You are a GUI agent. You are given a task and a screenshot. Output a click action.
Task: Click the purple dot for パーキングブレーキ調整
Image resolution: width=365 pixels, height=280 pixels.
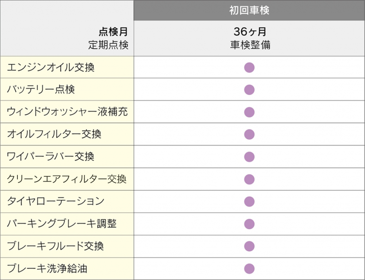(249, 224)
